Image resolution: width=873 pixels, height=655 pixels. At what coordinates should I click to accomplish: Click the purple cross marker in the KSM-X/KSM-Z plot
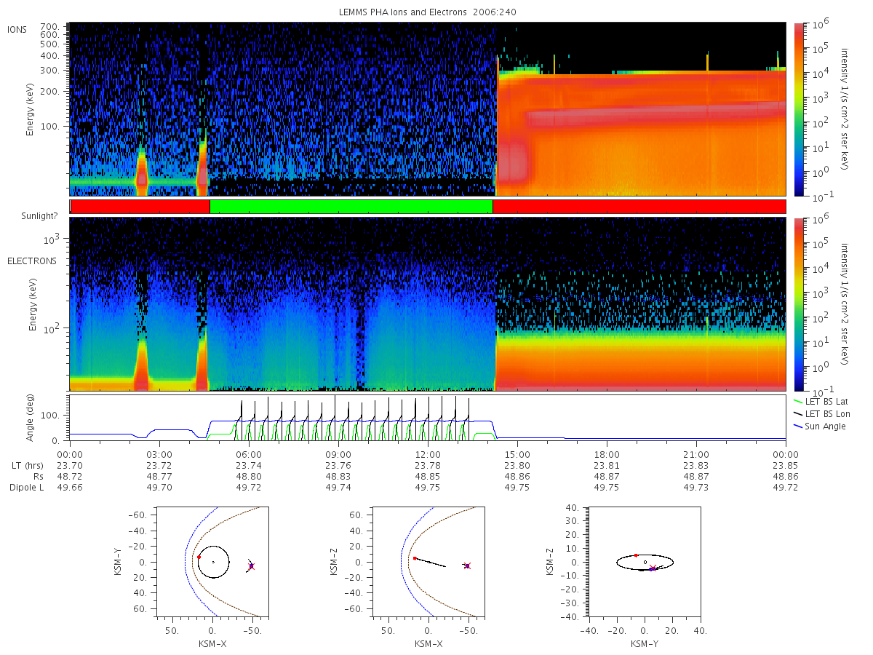click(467, 565)
